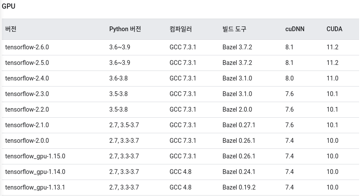Image resolution: width=363 pixels, height=196 pixels.
Task: Select the 컴파일러 column header
Action: (x=181, y=29)
